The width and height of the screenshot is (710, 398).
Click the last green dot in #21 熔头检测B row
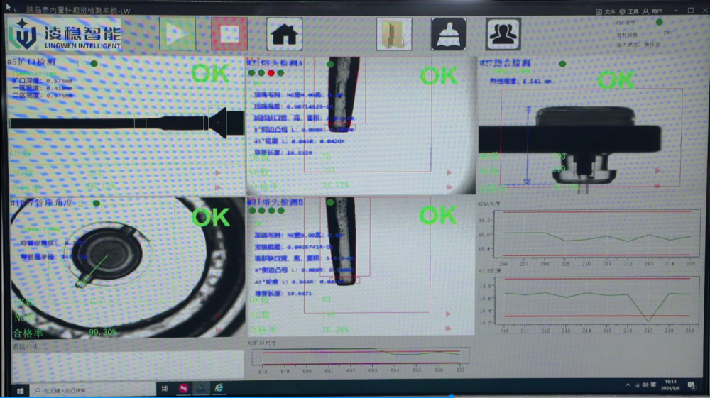tap(281, 210)
